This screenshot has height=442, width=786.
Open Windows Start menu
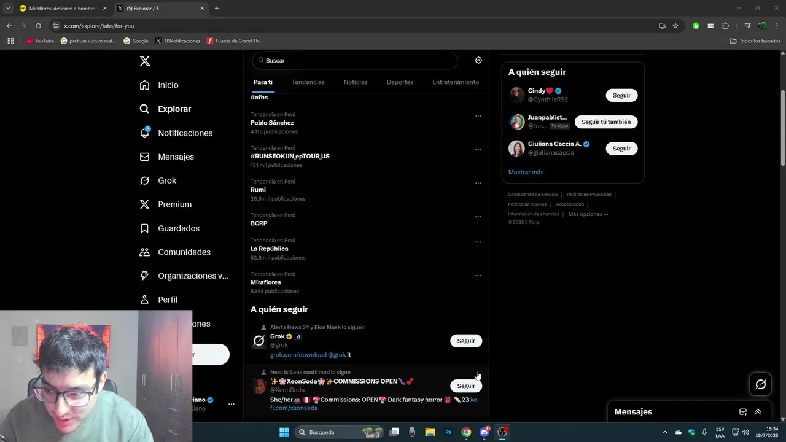click(284, 432)
